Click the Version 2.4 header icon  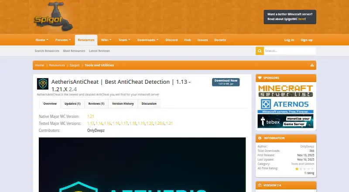pos(260,185)
